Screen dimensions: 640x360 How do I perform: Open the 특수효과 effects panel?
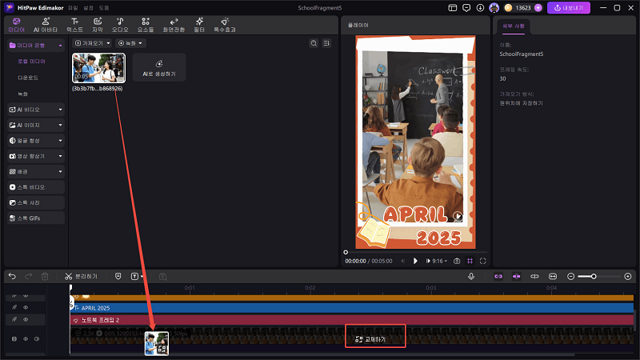225,24
